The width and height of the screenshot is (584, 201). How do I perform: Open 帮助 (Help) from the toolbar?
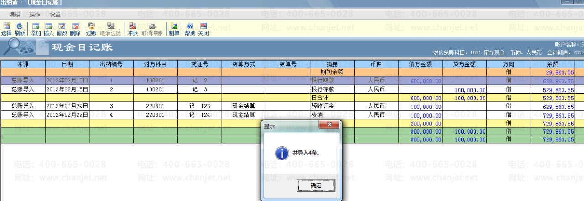tap(190, 29)
